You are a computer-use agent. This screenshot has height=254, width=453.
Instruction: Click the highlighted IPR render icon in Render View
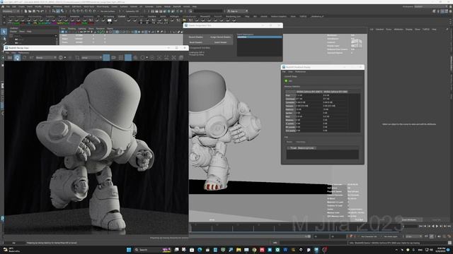[x=17, y=58]
